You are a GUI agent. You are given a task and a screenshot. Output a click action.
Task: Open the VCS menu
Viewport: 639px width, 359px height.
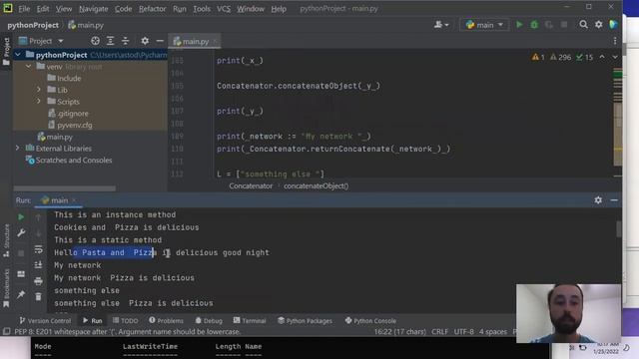coord(224,9)
